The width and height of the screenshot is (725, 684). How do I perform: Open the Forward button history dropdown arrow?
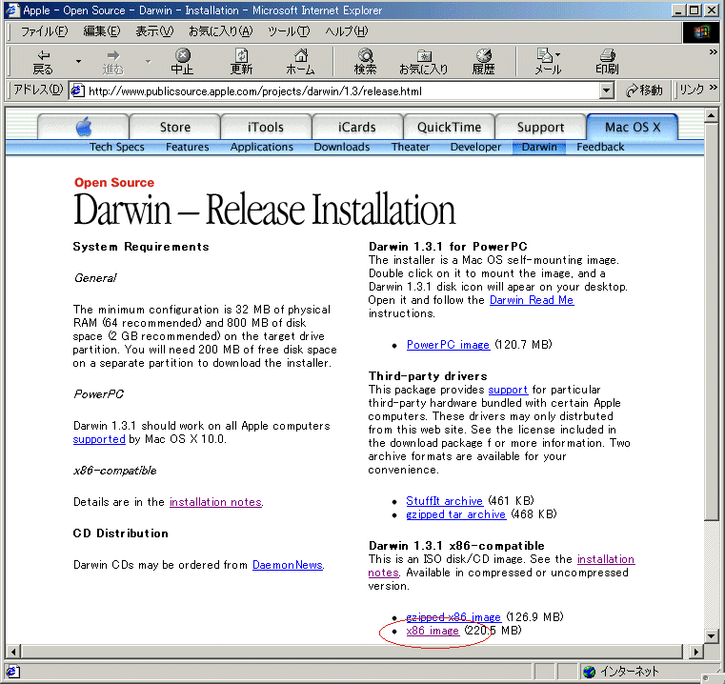tap(149, 62)
